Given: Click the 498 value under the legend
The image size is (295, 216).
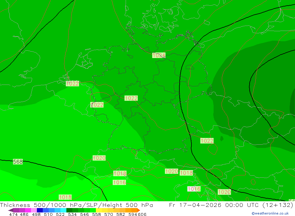Looking at the screenshot, I should 36,214.
